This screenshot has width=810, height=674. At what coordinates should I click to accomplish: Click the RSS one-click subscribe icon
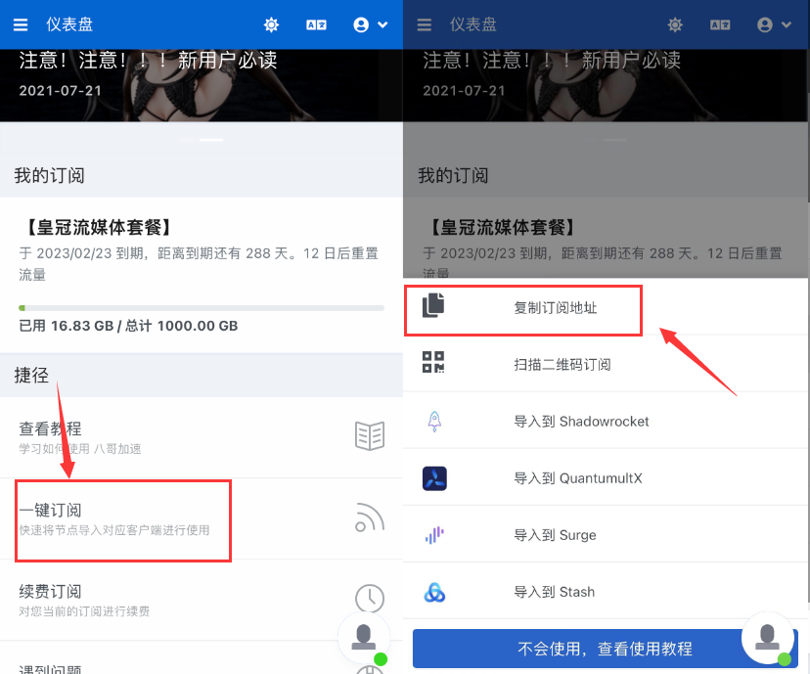(370, 517)
